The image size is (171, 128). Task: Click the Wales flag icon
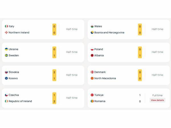92,26
